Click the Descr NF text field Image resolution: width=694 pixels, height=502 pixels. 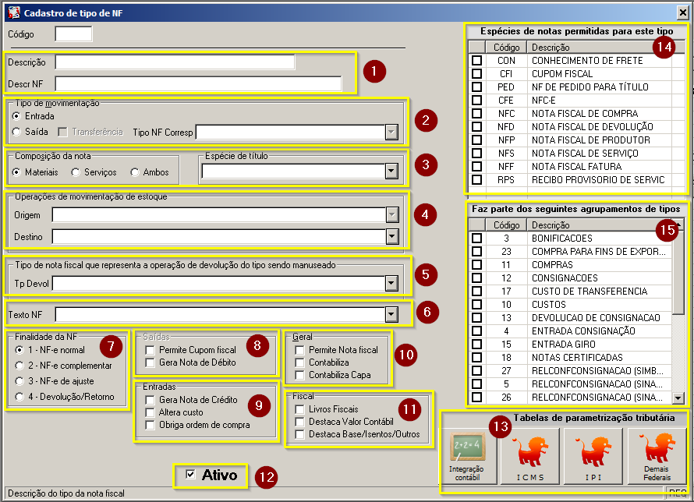198,84
